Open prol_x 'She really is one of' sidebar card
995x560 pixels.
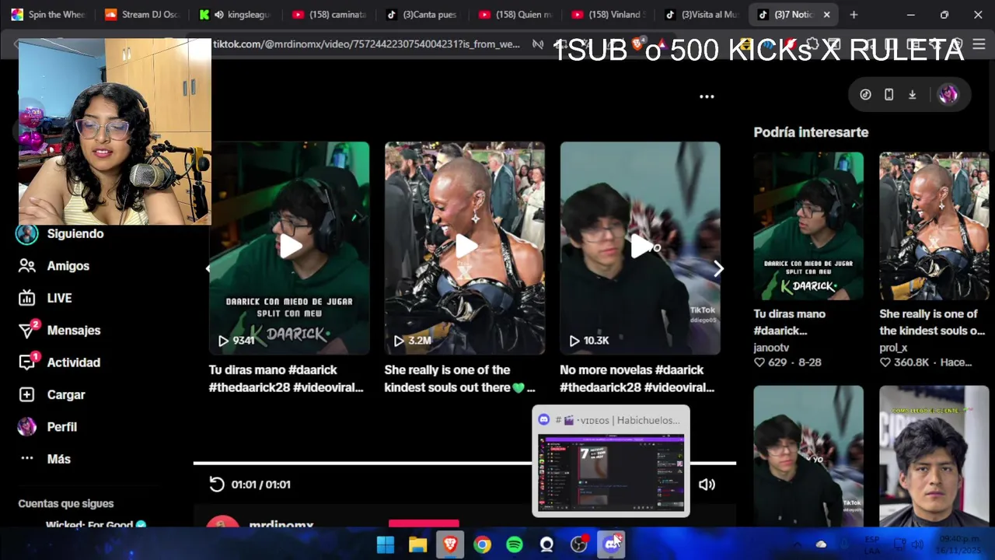(x=934, y=226)
